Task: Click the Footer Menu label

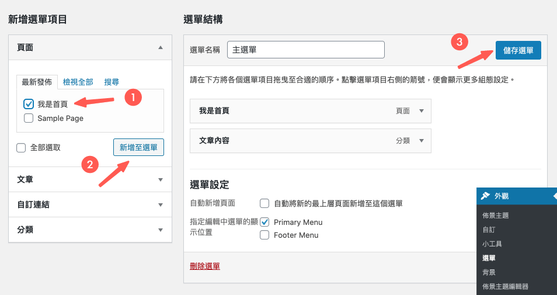Action: [x=296, y=235]
